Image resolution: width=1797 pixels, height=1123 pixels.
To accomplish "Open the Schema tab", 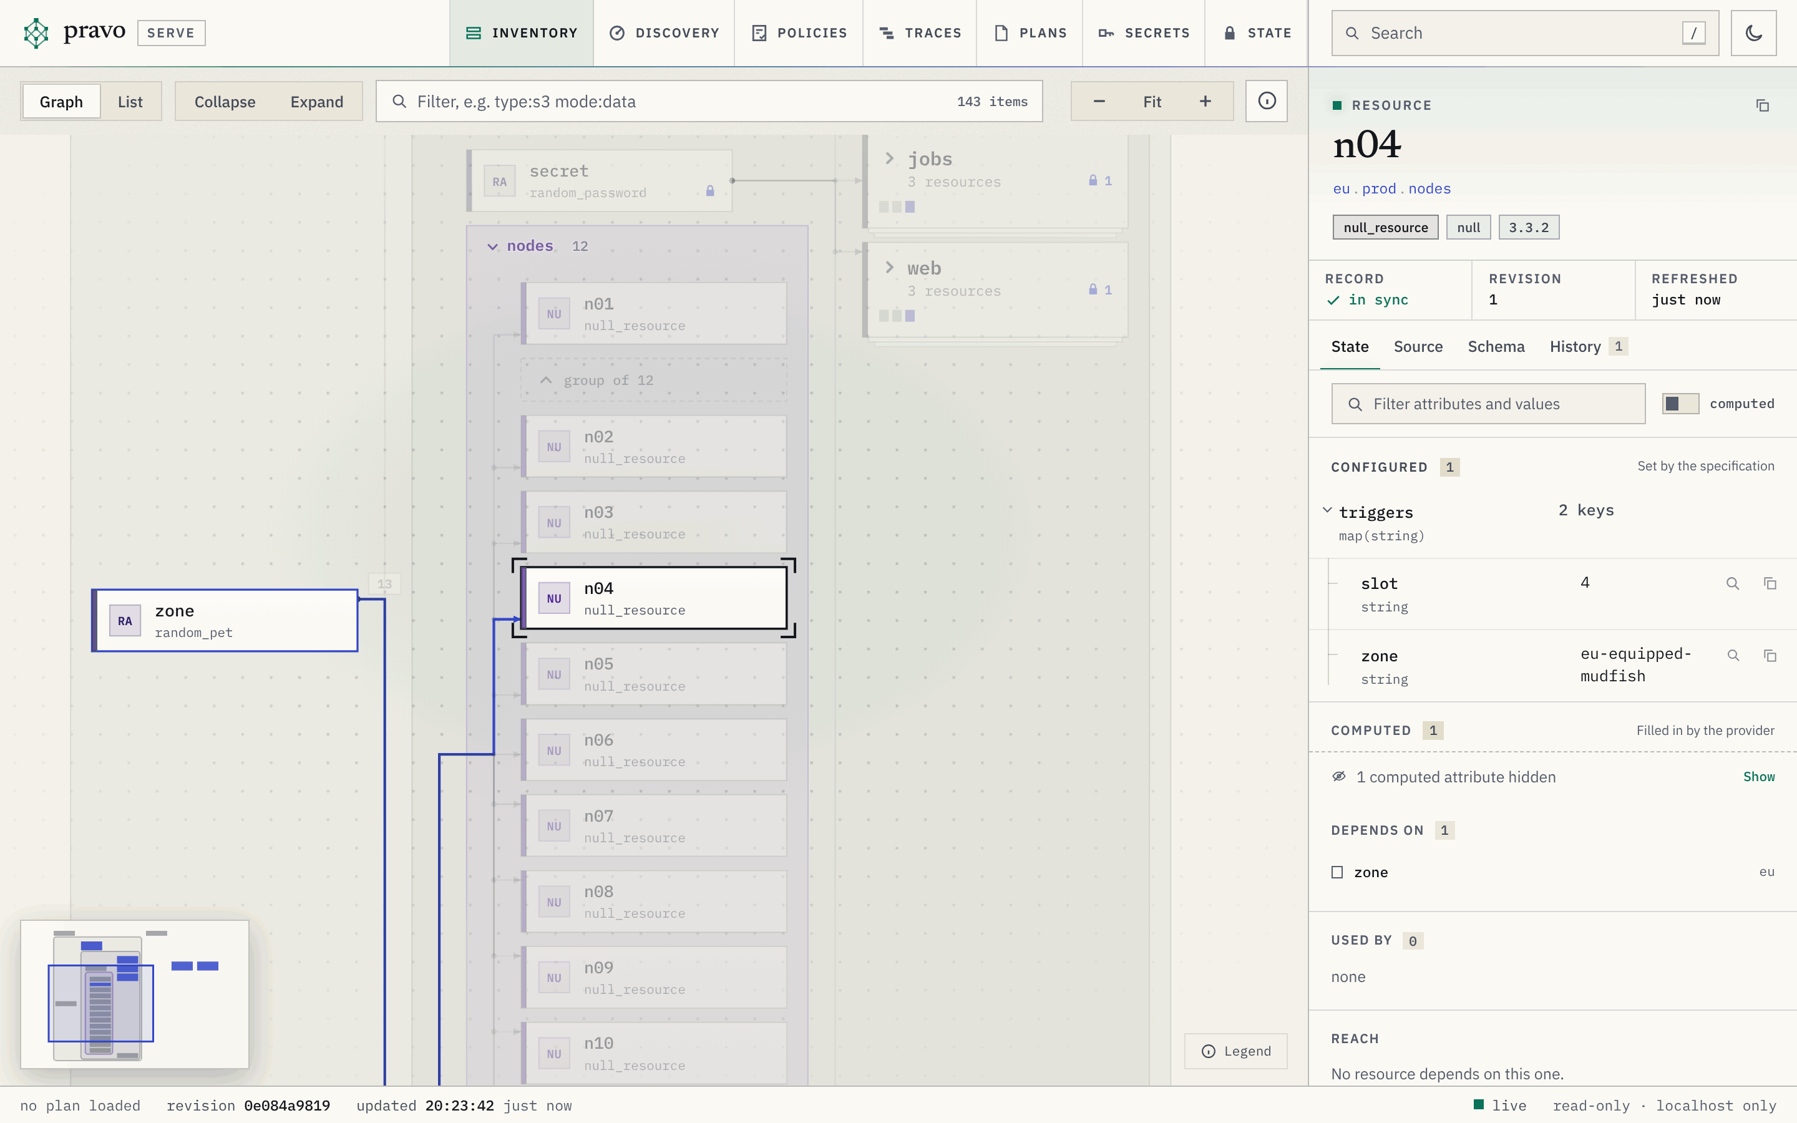I will pyautogui.click(x=1496, y=346).
